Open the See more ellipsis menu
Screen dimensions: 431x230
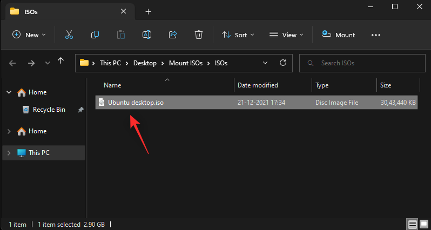(x=376, y=35)
